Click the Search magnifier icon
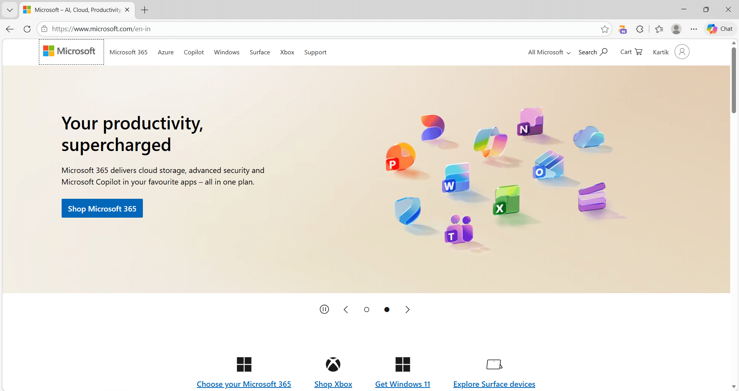739x391 pixels. click(x=603, y=52)
